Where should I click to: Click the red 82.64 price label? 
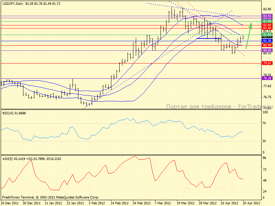pyautogui.click(x=267, y=25)
